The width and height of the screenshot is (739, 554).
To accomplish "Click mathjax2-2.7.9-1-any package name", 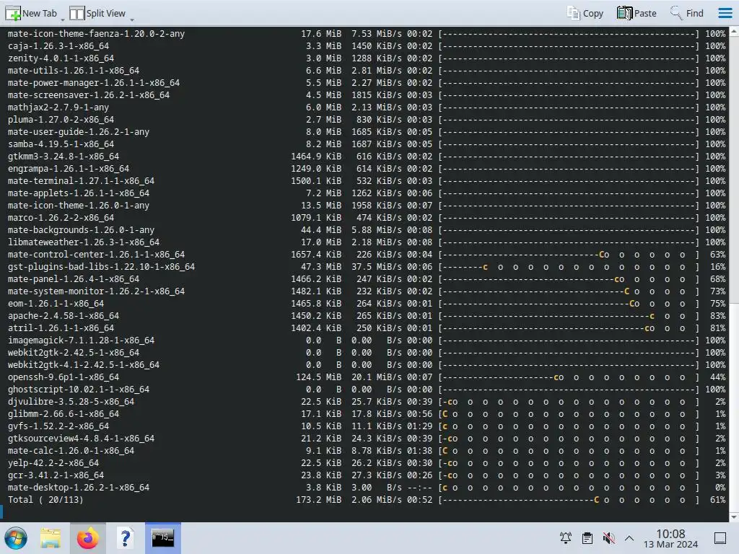I will (58, 107).
